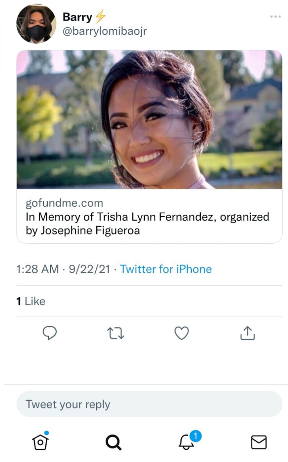
Task: Focus the "Tweet your reply" field
Action: [x=149, y=404]
